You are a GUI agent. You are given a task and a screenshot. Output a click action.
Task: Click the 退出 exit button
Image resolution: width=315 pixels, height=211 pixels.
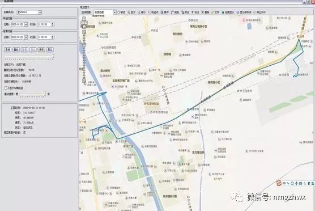50,49
